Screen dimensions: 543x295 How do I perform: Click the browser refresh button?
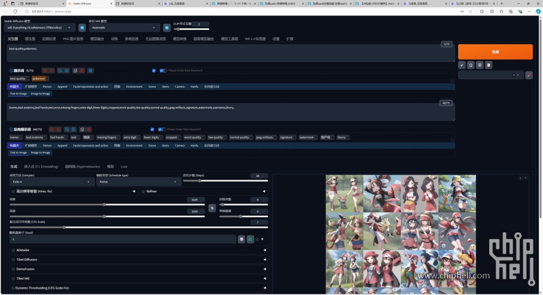(15, 12)
